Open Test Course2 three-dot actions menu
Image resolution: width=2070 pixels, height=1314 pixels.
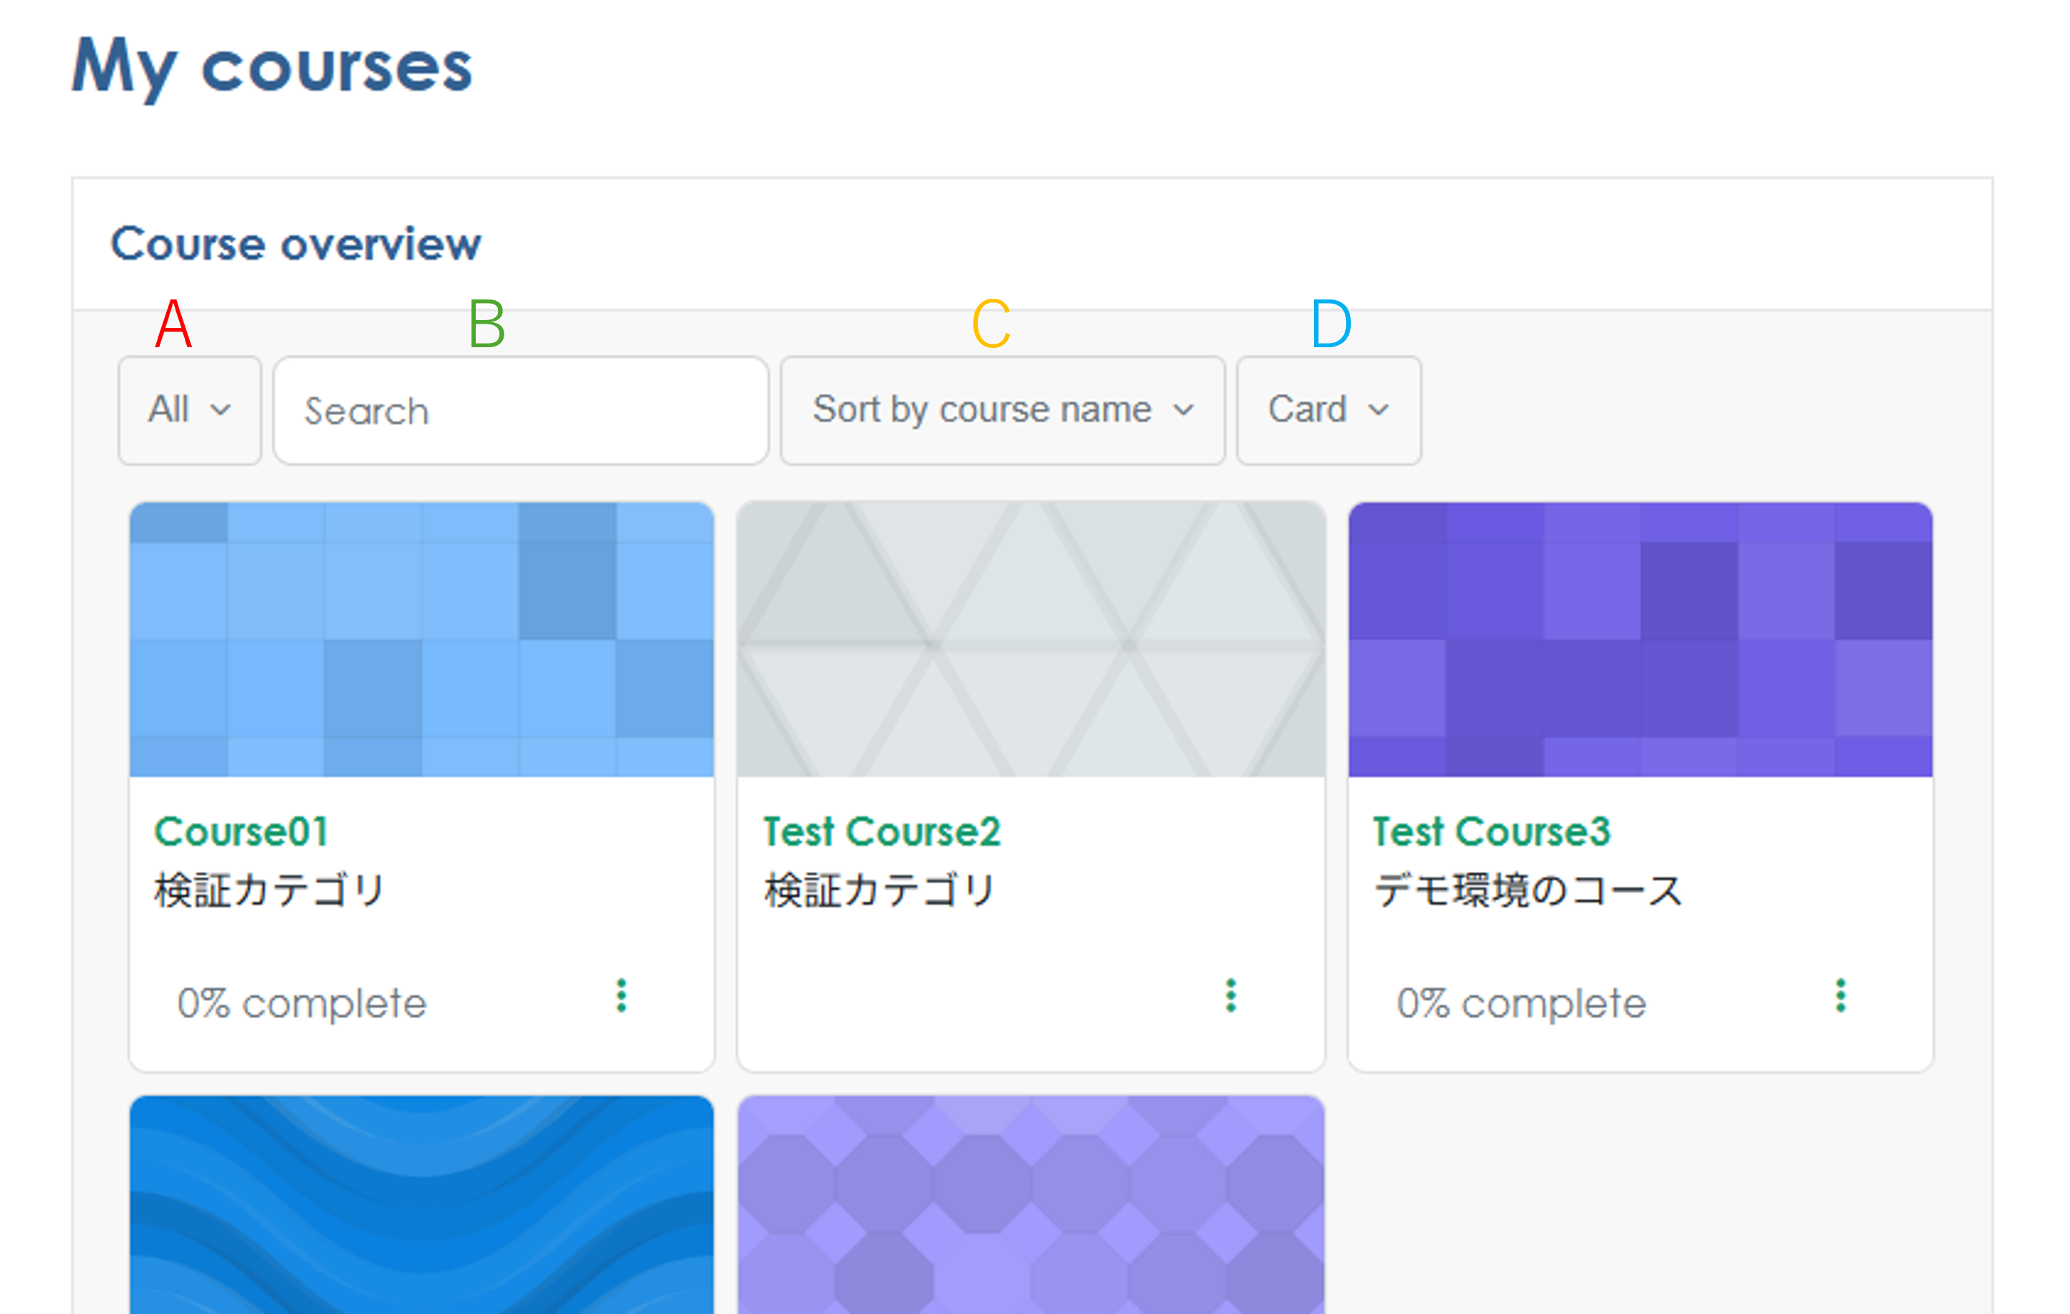tap(1231, 995)
